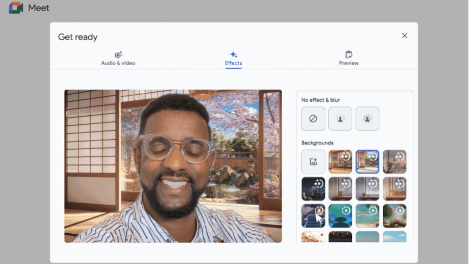Choose the blue sky with clouds background

[394, 237]
